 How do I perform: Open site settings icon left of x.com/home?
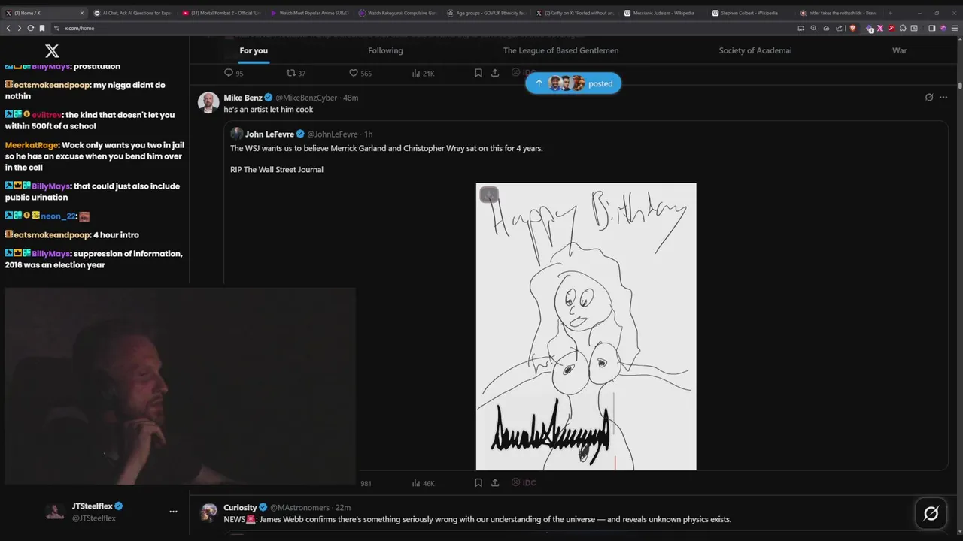coord(56,28)
